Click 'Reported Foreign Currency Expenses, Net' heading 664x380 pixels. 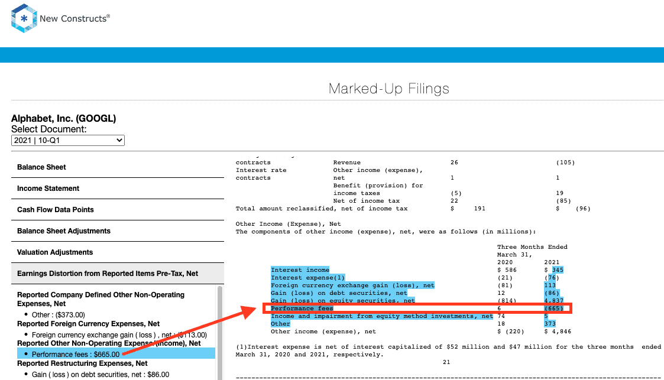click(89, 324)
